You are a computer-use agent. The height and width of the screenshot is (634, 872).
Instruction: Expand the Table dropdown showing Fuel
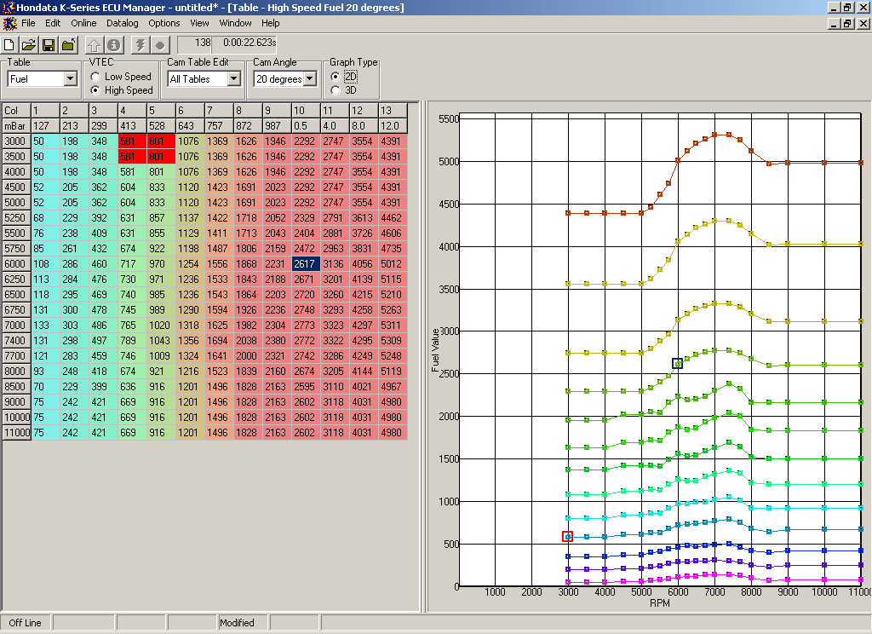pos(70,78)
